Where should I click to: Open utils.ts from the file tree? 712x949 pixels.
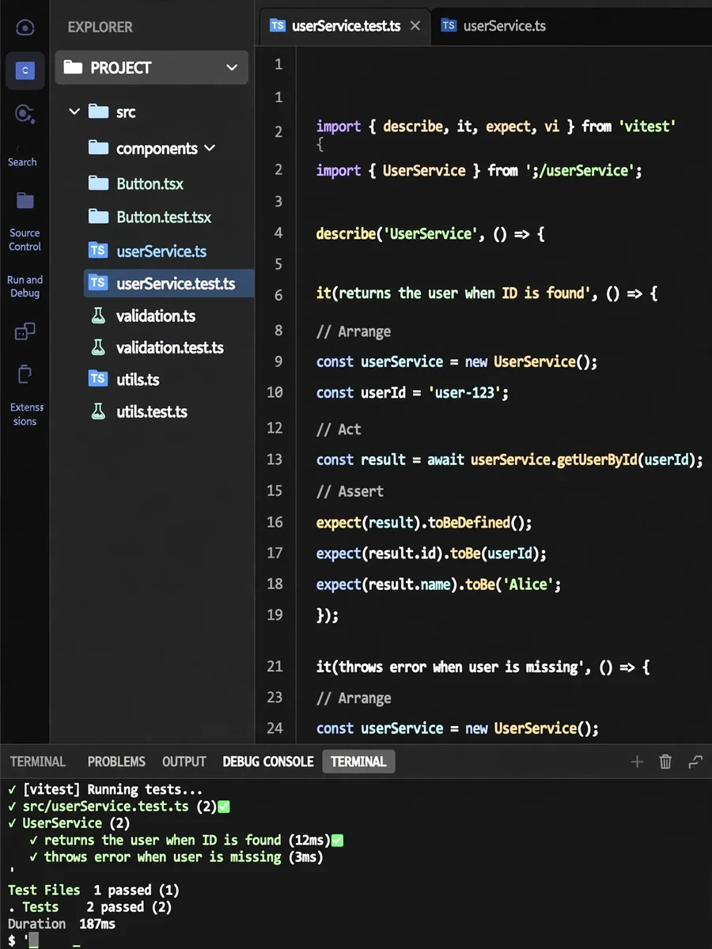124,379
